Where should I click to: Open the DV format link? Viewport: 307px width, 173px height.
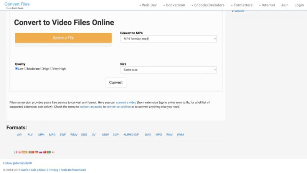[x=94, y=134]
